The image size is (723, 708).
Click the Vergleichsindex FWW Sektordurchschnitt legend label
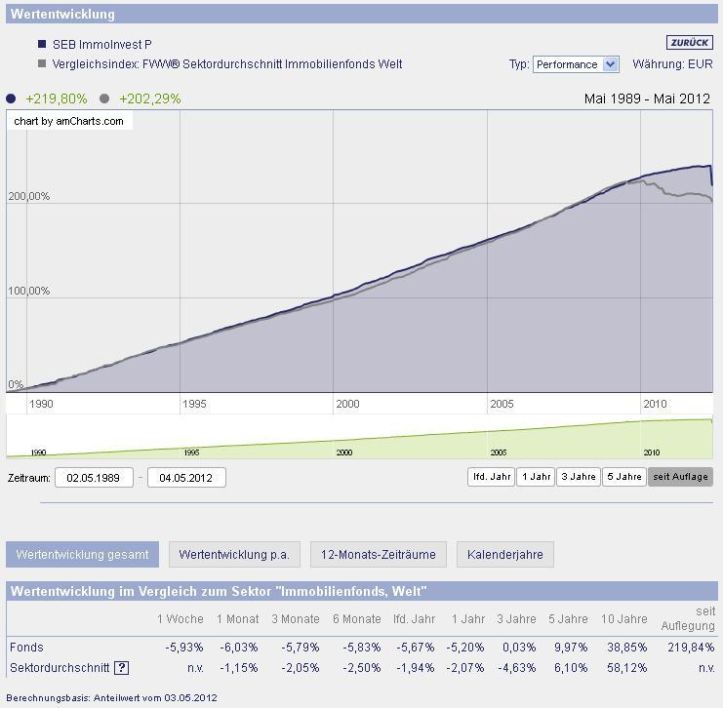(227, 63)
